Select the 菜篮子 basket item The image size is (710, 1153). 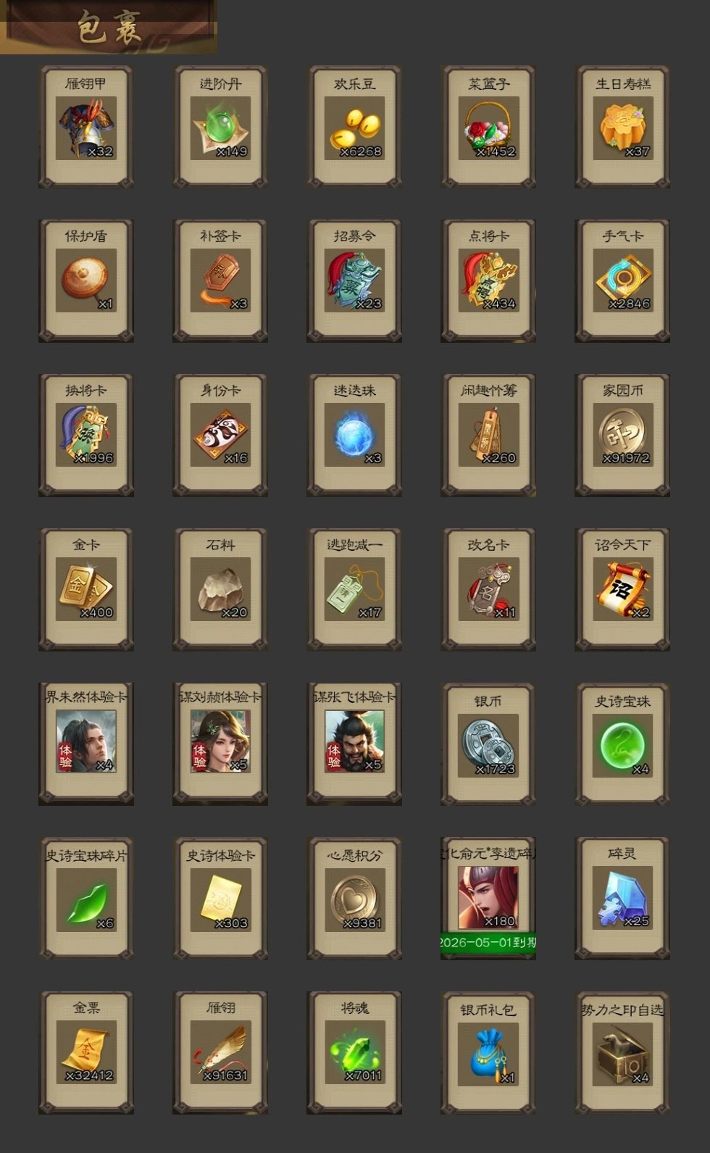(488, 128)
